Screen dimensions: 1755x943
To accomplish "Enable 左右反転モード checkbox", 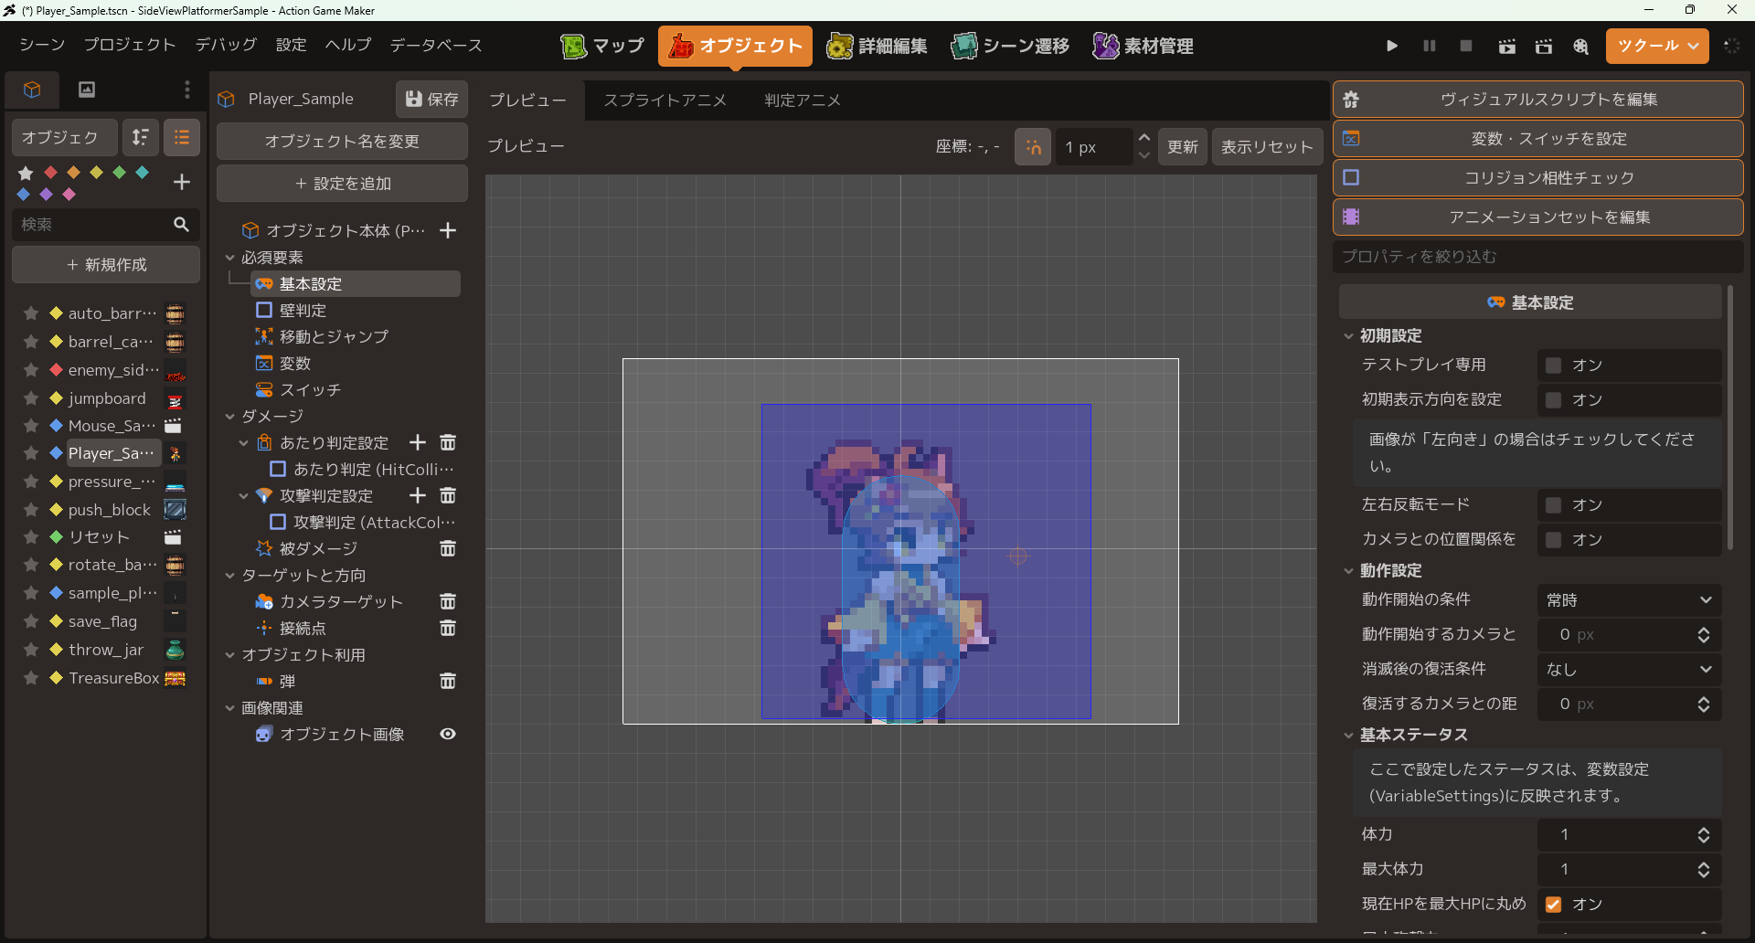I will tap(1553, 505).
